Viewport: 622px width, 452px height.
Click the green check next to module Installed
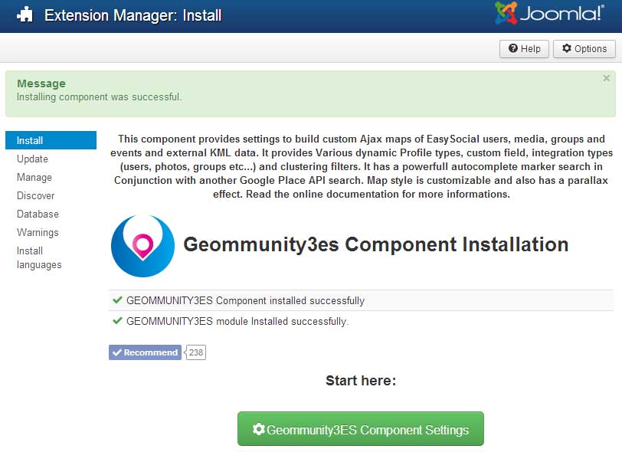[x=117, y=321]
